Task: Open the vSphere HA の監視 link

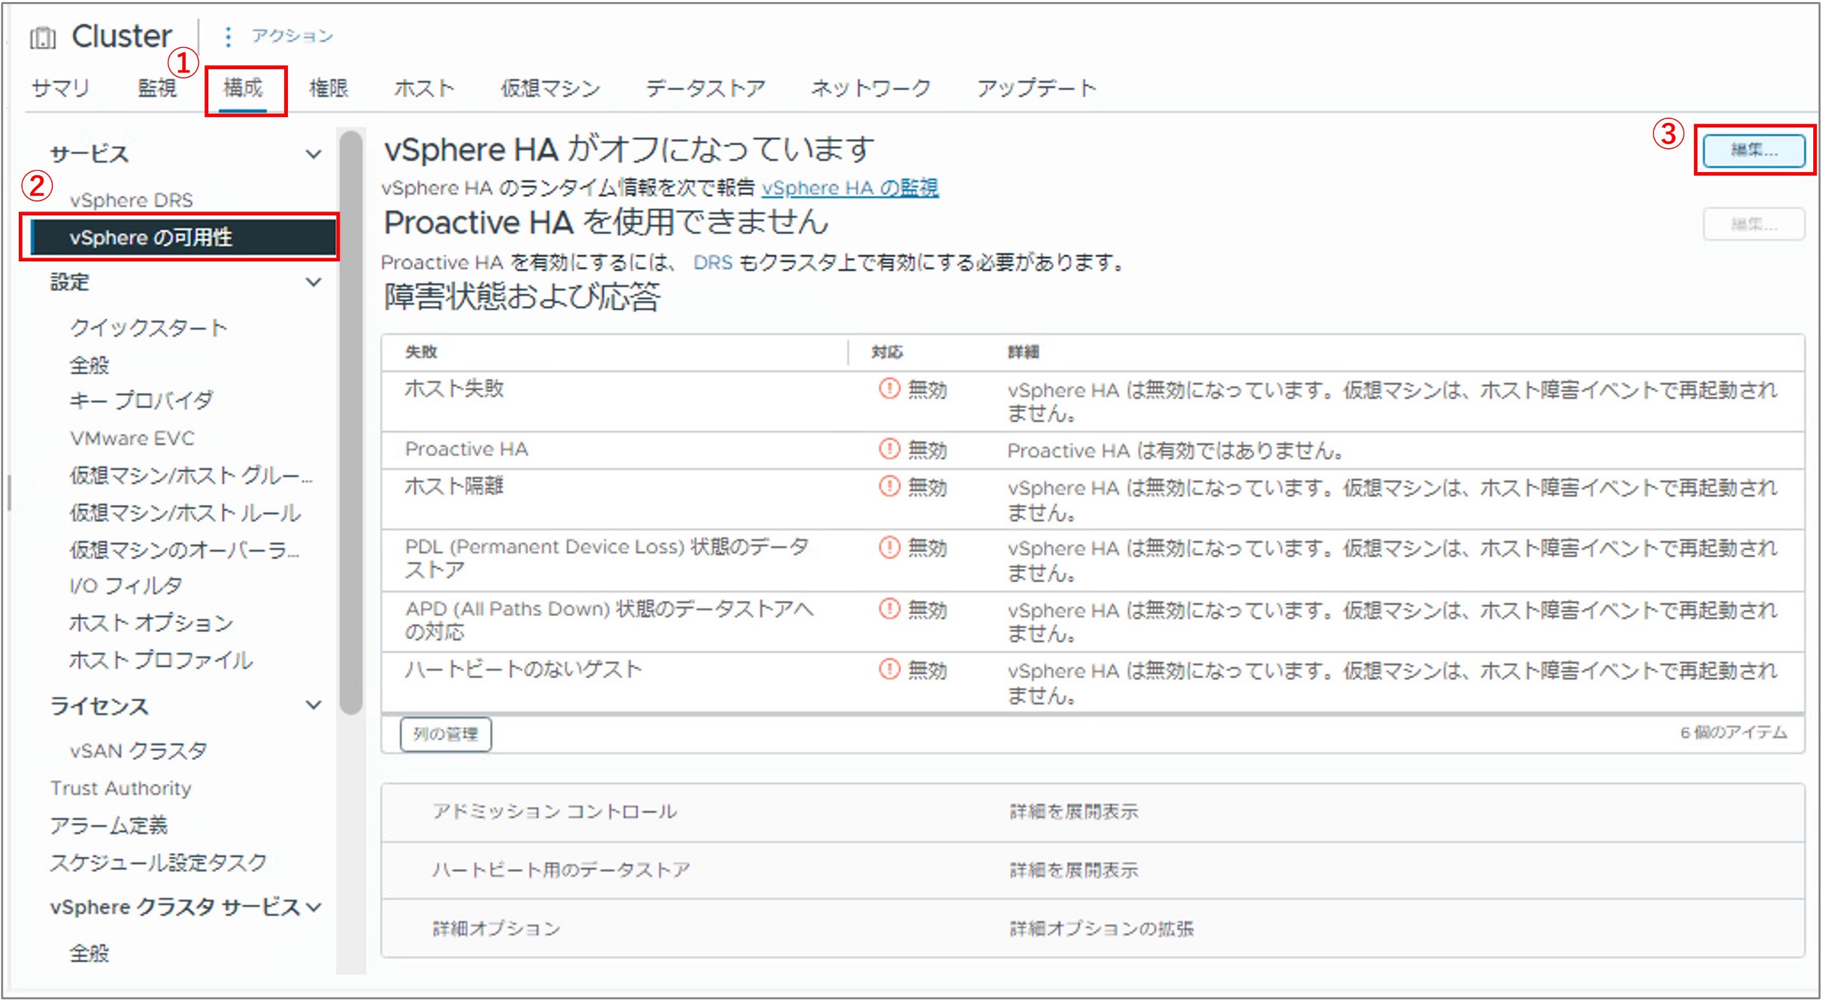Action: click(x=850, y=188)
